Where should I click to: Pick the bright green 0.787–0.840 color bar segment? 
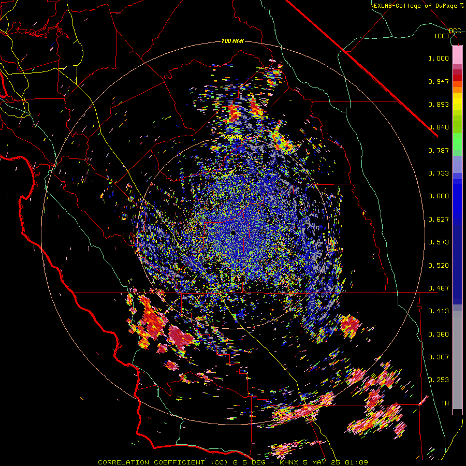point(457,141)
